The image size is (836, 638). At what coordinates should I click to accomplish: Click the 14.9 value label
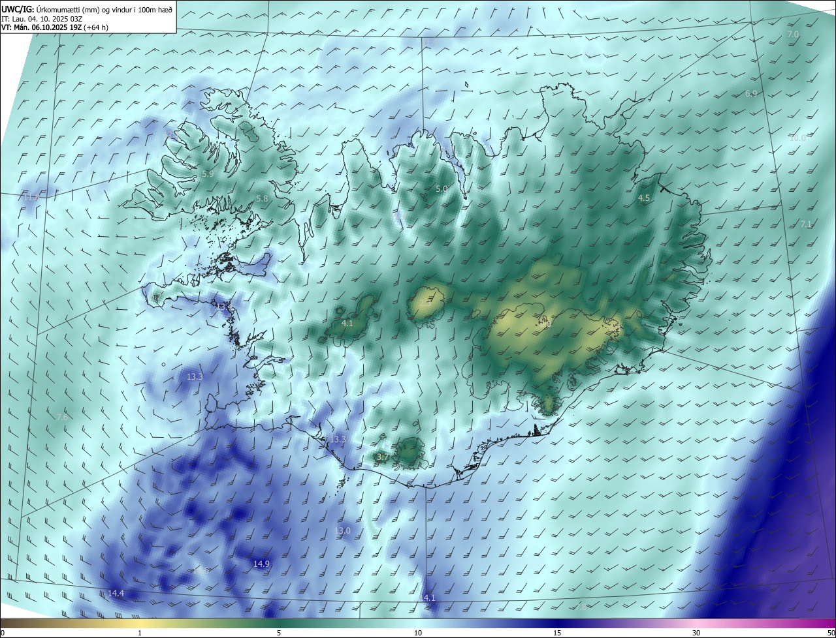click(x=261, y=564)
